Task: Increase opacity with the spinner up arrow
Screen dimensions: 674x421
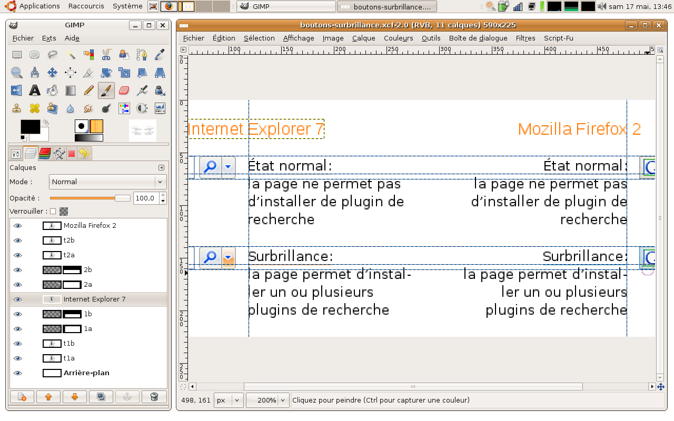Action: pos(163,195)
